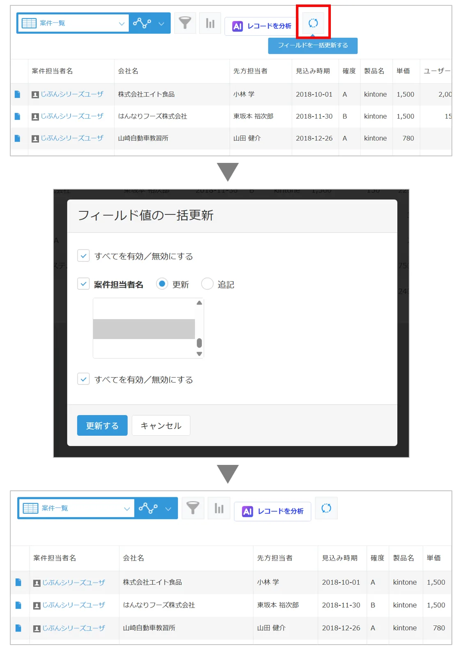Click the 更新する button
Viewport: 463px width, 659px height.
click(102, 426)
